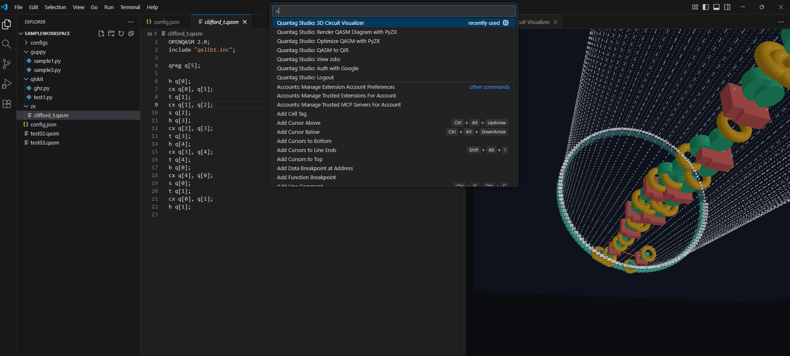Switch to the config.json editor tab

pos(166,22)
